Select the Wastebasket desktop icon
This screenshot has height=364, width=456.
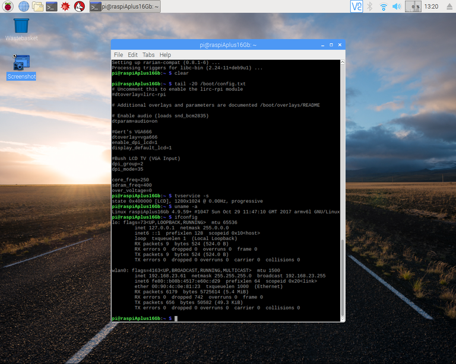[x=21, y=30]
